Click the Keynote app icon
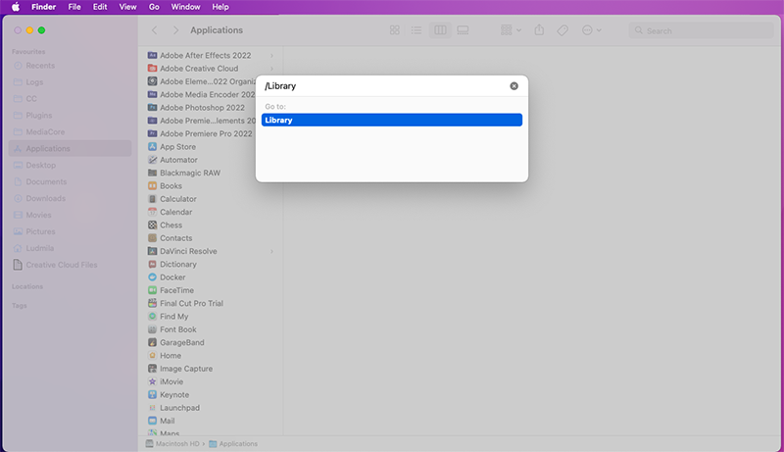Viewport: 784px width, 452px height. (153, 394)
